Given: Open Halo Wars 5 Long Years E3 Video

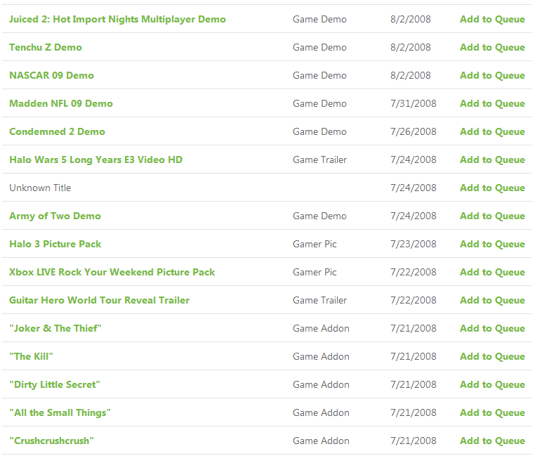Looking at the screenshot, I should click(x=95, y=159).
